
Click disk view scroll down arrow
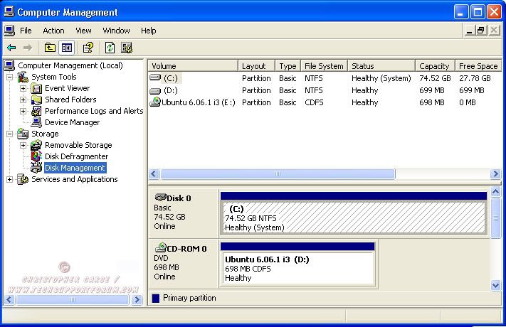point(495,285)
